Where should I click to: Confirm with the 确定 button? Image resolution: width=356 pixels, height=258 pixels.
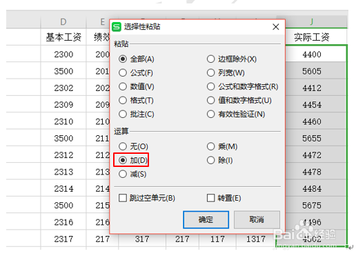pos(206,219)
